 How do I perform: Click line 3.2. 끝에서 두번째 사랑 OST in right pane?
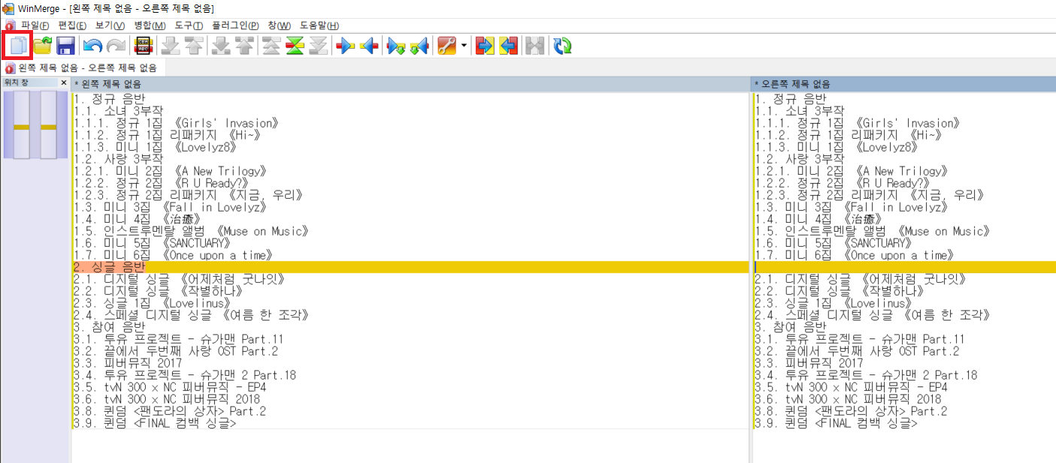(x=858, y=351)
